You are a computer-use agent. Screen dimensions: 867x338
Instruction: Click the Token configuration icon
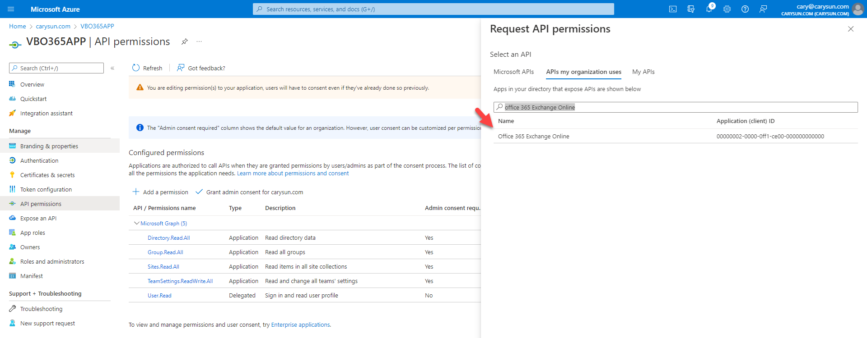coord(12,189)
